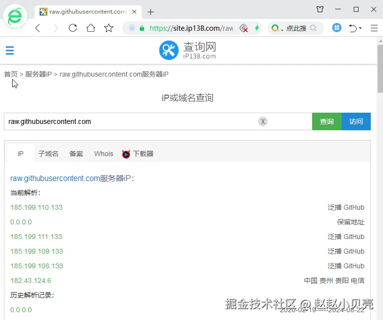Select the iP tab

click(x=21, y=154)
